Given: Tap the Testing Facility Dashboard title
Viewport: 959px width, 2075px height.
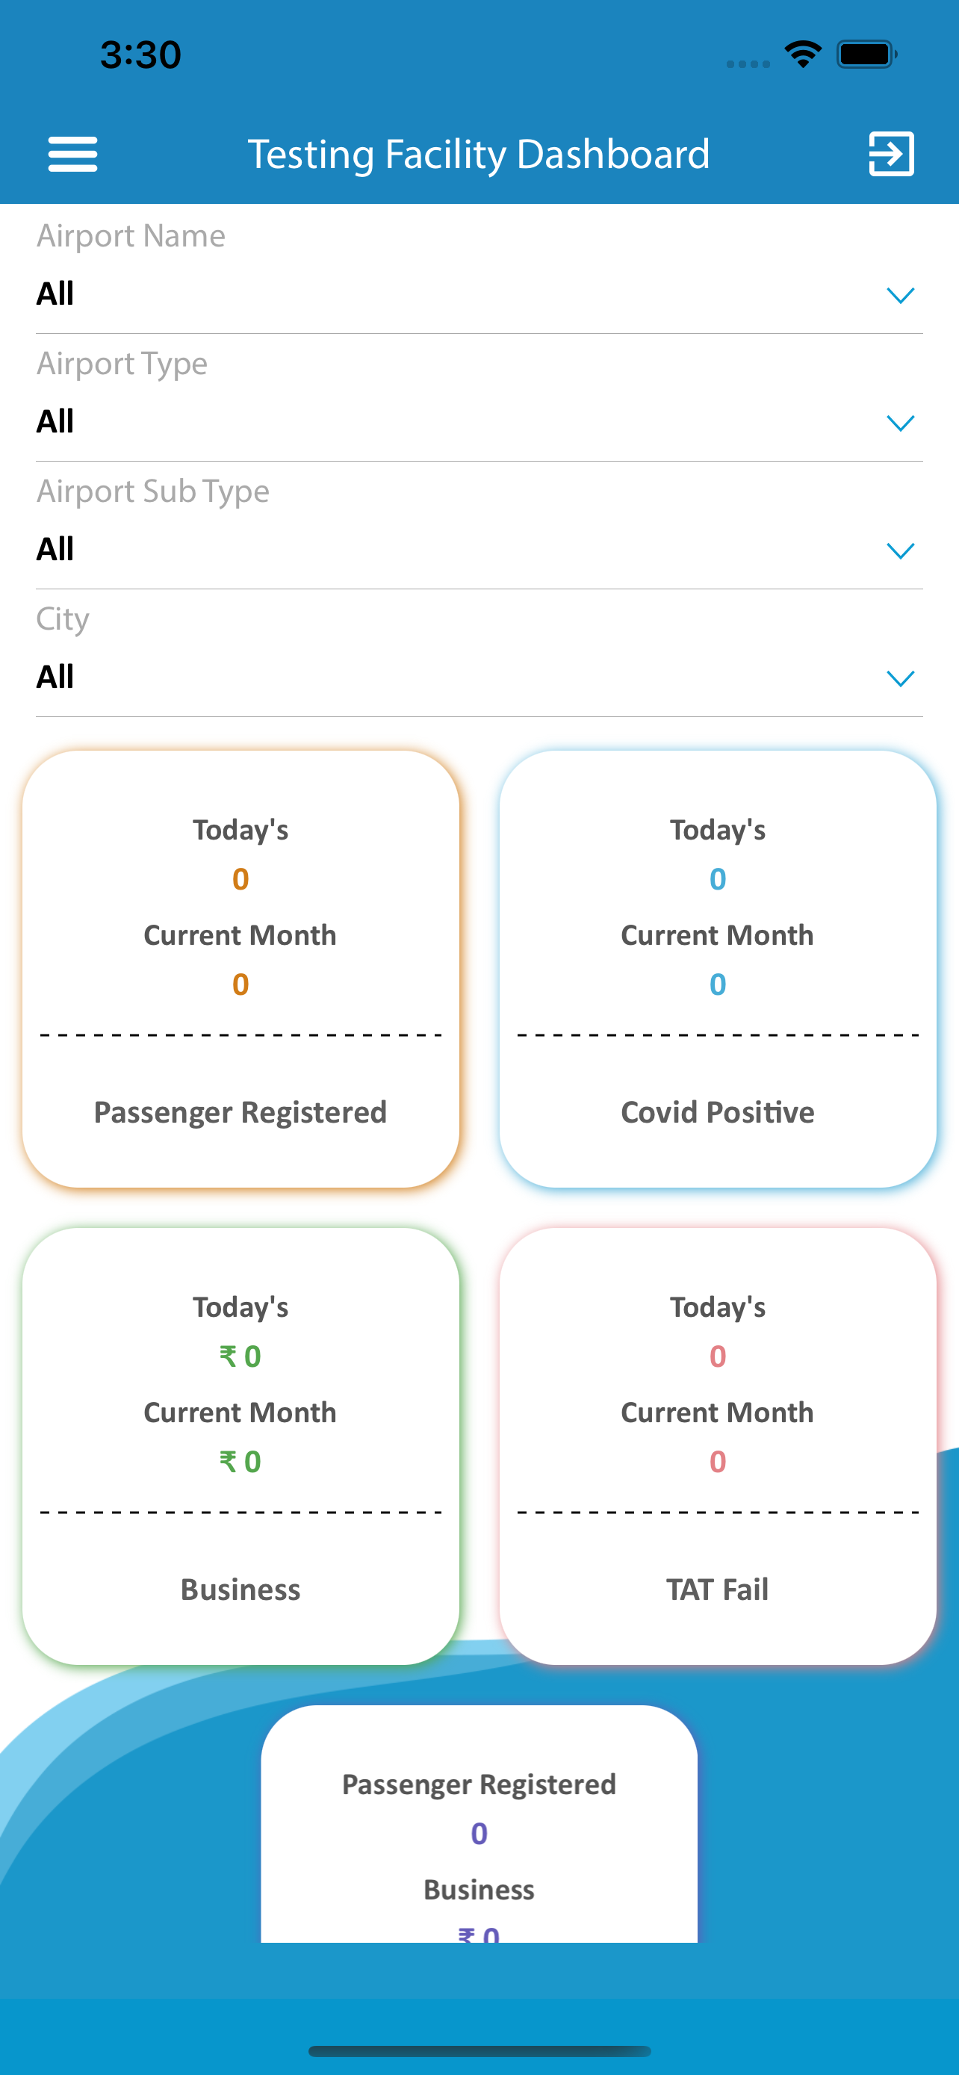Looking at the screenshot, I should click(478, 154).
